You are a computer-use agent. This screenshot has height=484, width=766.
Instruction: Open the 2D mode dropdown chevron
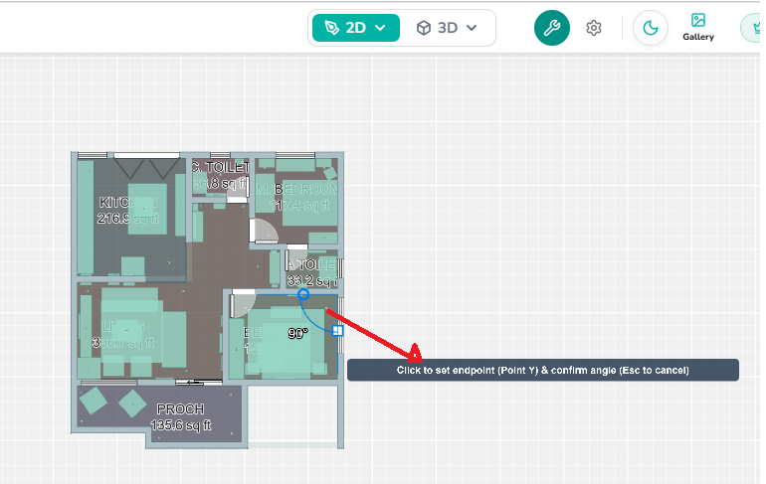[x=381, y=28]
